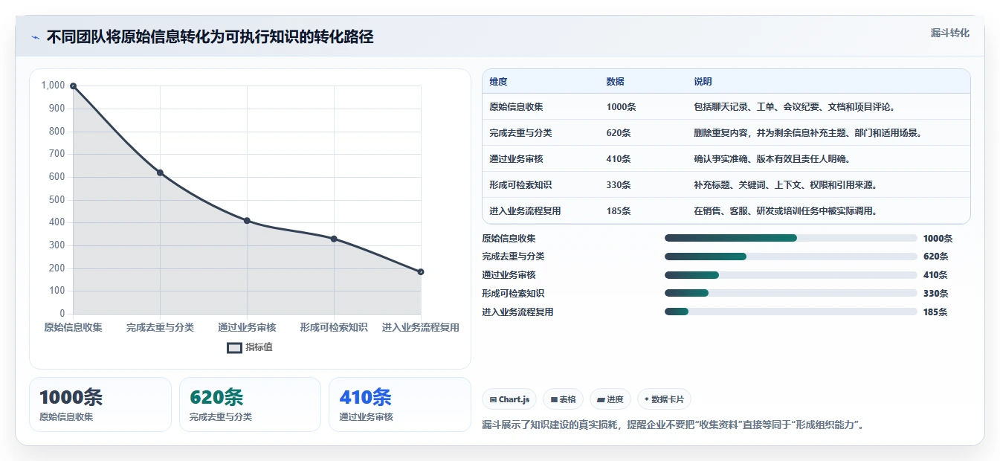Click table cell 通过业务审核
This screenshot has width=1000, height=461.
click(x=516, y=159)
